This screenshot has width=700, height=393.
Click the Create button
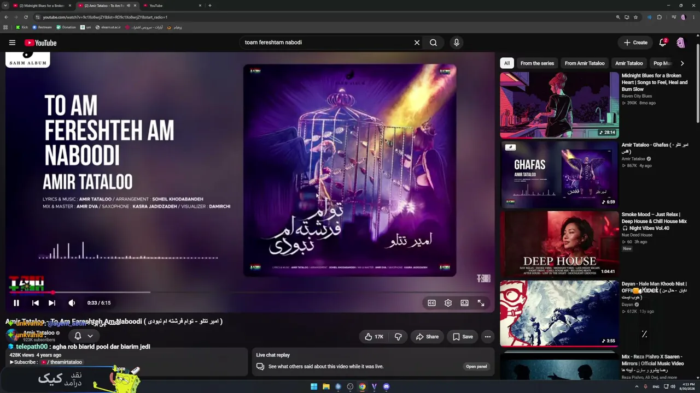point(635,43)
